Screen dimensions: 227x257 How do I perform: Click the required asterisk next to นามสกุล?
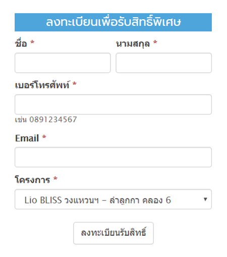click(x=155, y=42)
